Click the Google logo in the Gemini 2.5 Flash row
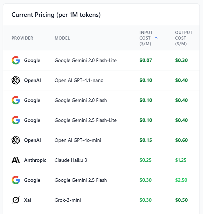203x214 pixels. (16, 180)
